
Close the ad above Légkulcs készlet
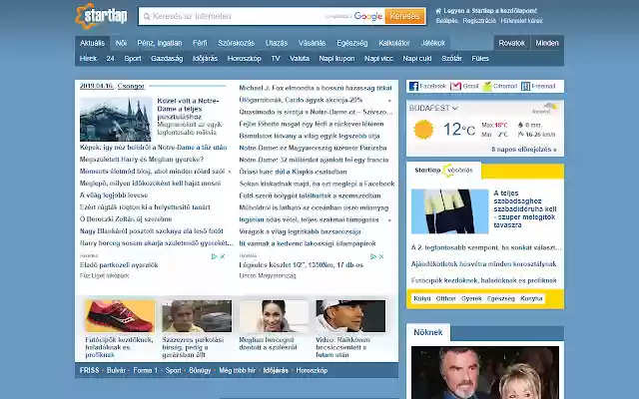tap(381, 256)
